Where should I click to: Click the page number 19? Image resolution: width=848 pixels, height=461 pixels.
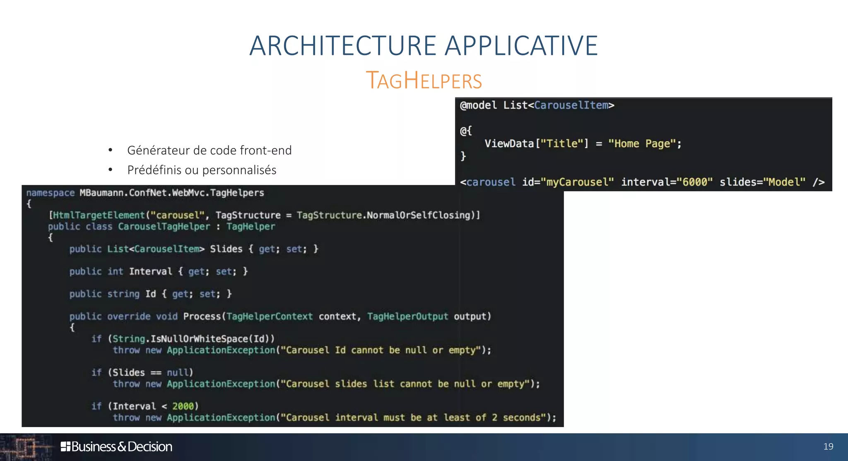(x=828, y=447)
